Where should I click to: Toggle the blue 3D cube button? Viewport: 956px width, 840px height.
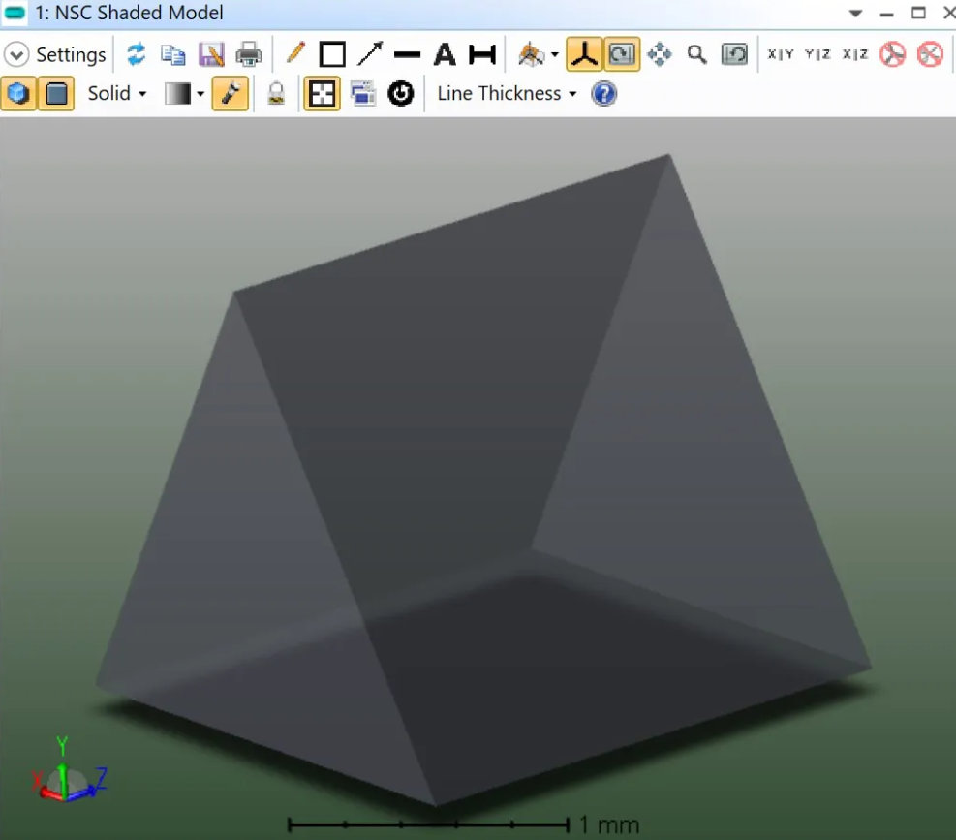(x=18, y=93)
